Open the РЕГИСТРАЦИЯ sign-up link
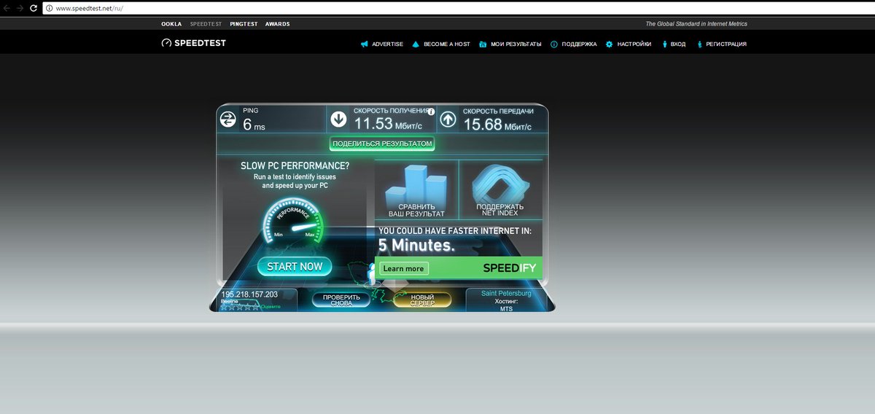The image size is (875, 414). pos(726,44)
